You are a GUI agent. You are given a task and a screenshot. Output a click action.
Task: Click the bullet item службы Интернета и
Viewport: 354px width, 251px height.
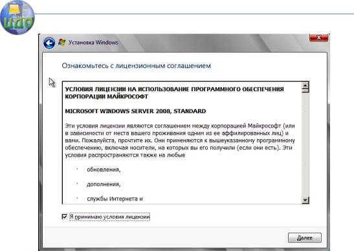coord(115,199)
